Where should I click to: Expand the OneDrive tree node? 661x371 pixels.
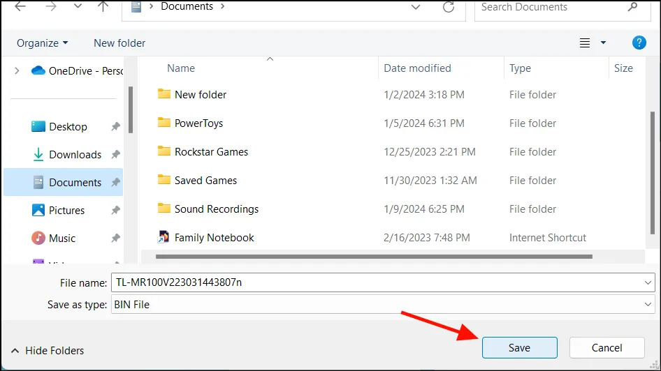[x=17, y=70]
